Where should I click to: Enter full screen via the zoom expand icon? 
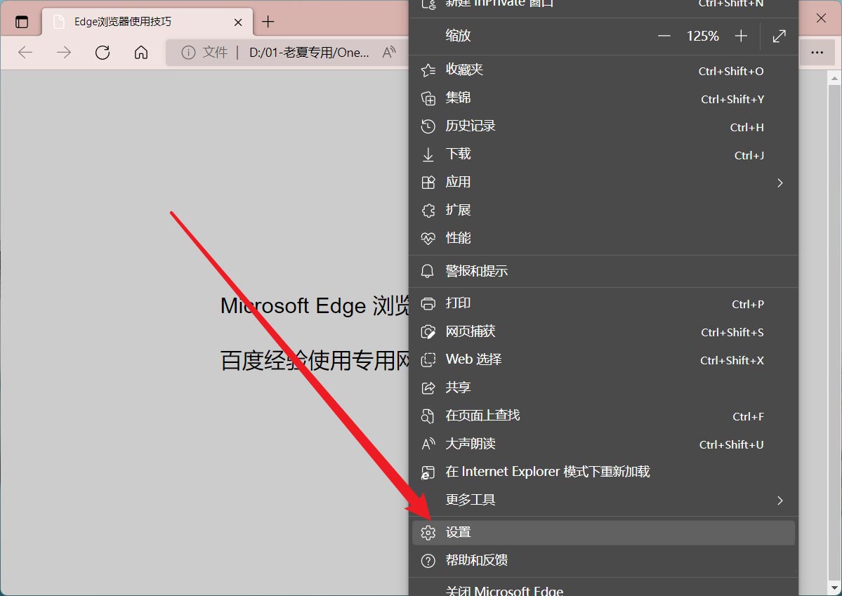tap(778, 36)
